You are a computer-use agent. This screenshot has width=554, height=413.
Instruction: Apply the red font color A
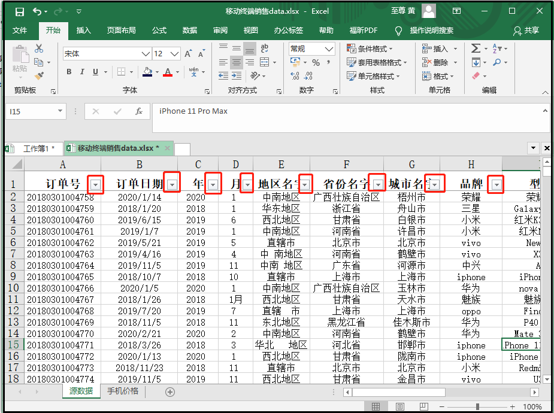(x=168, y=72)
